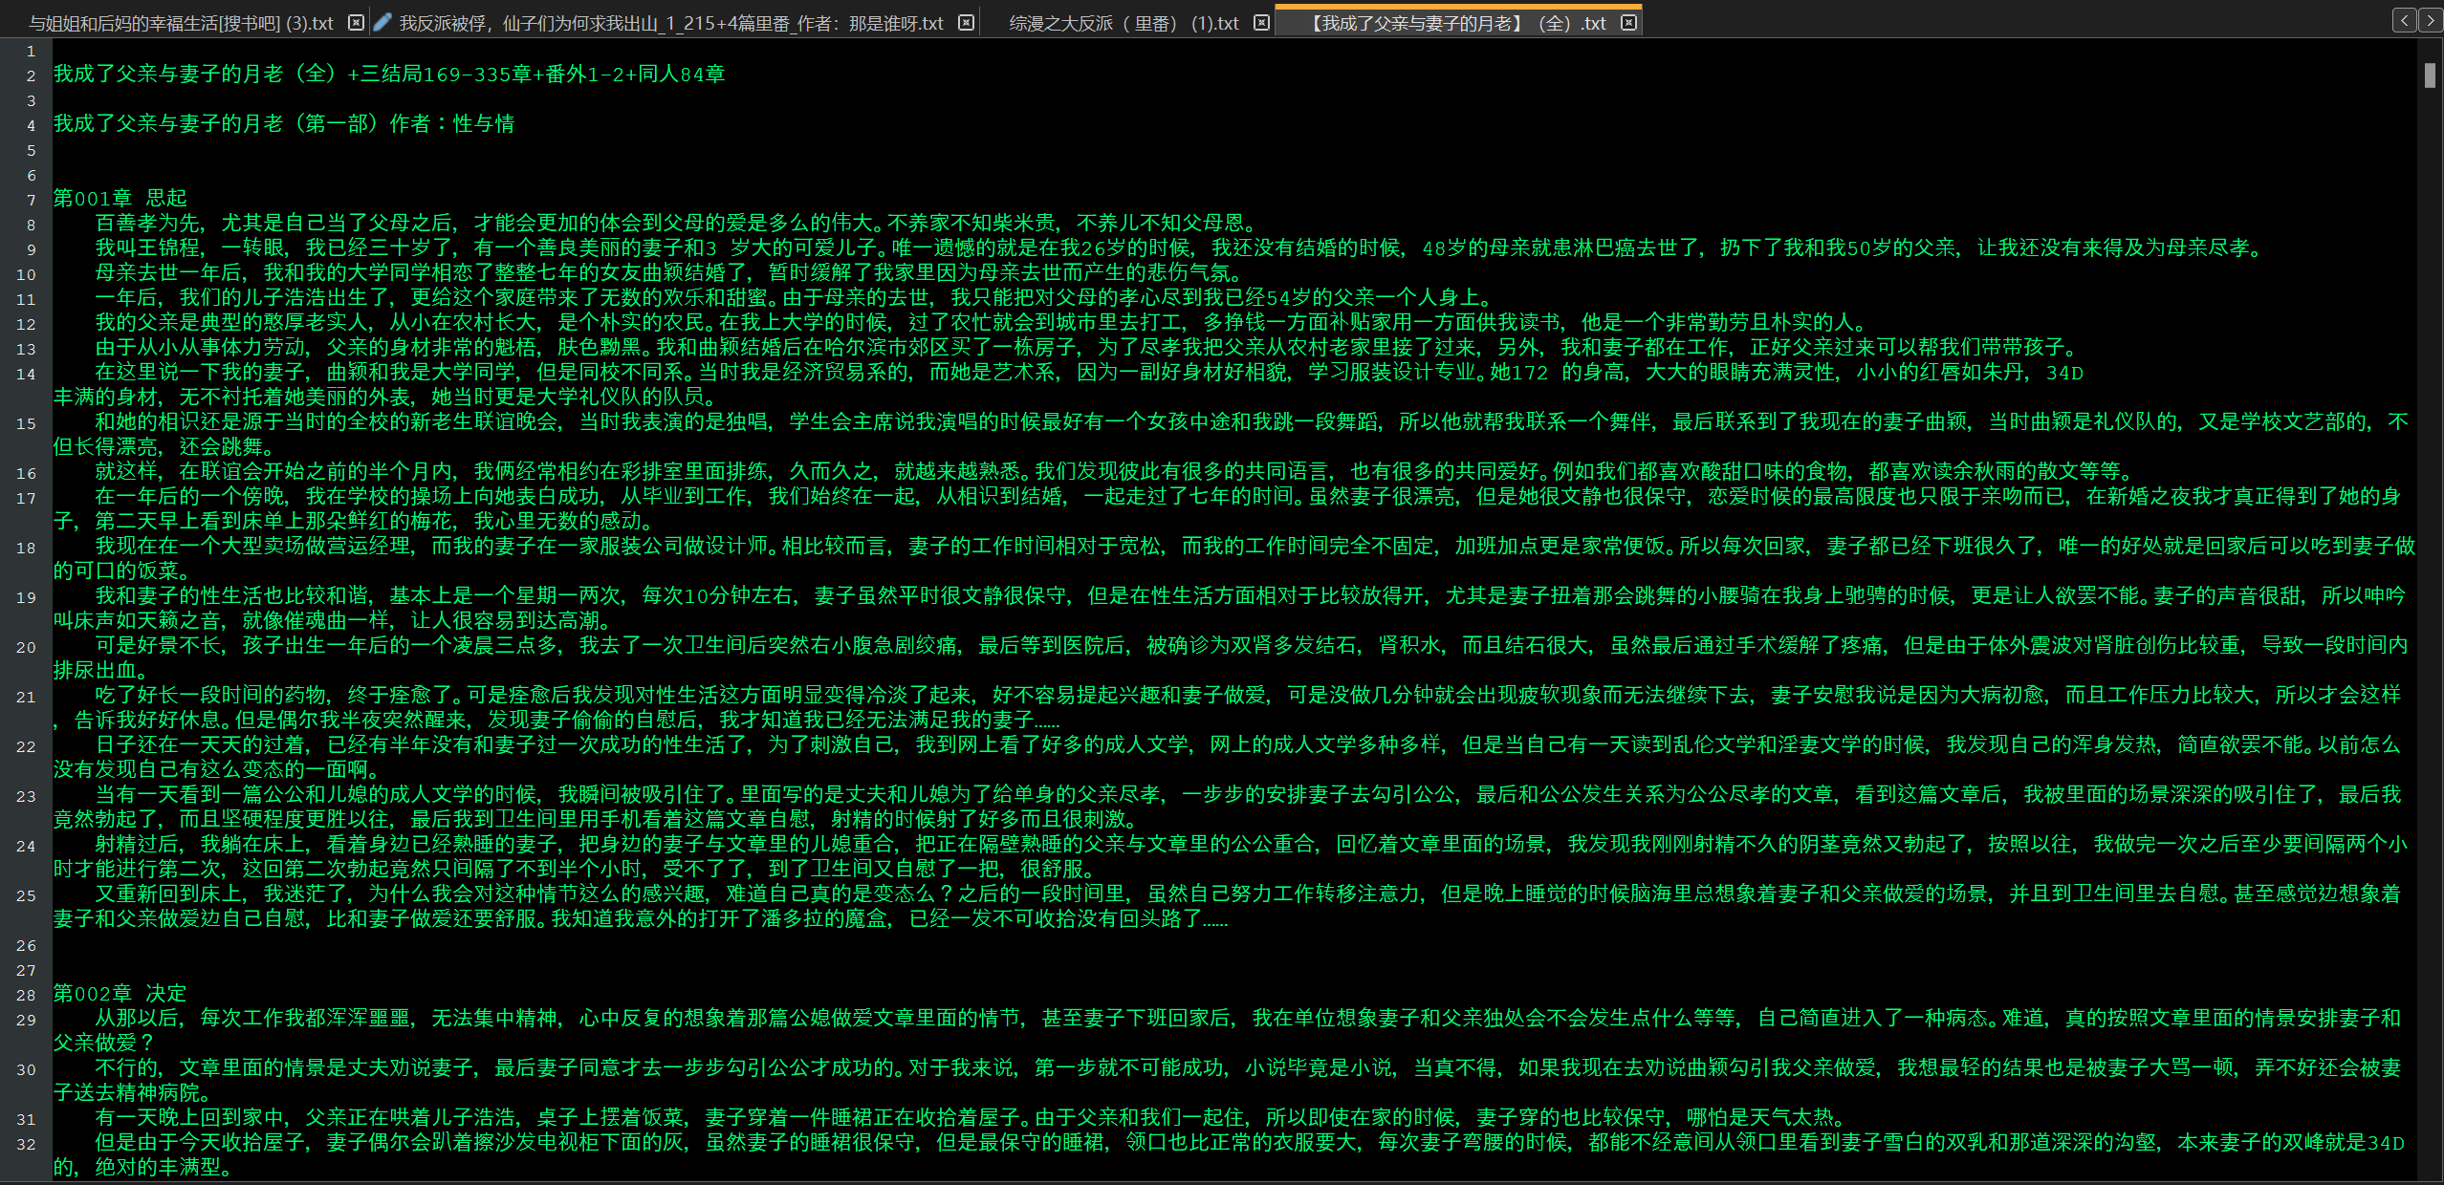This screenshot has width=2444, height=1185.
Task: Close the active orange-highlighted tab
Action: pos(1628,23)
